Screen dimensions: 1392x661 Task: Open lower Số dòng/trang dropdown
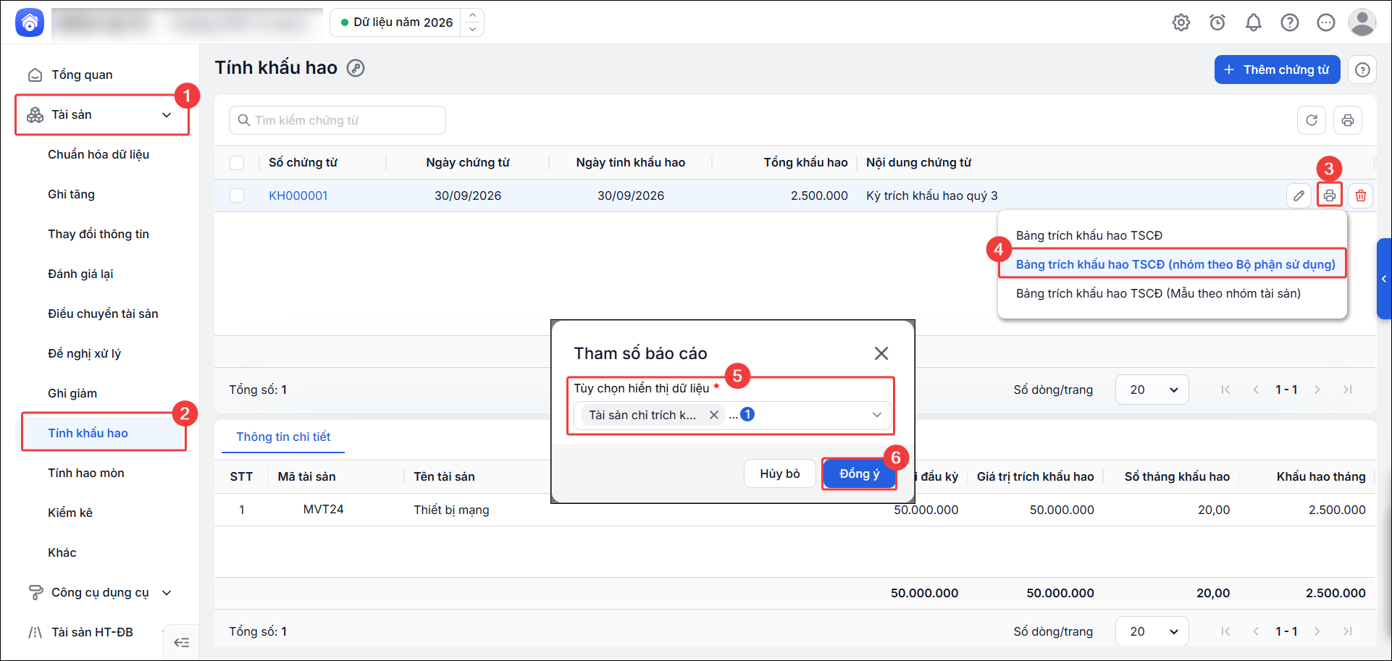(1152, 631)
